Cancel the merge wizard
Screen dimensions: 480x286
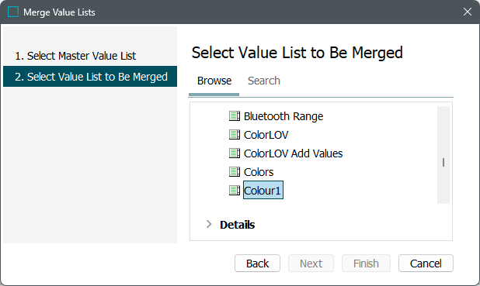pos(426,263)
